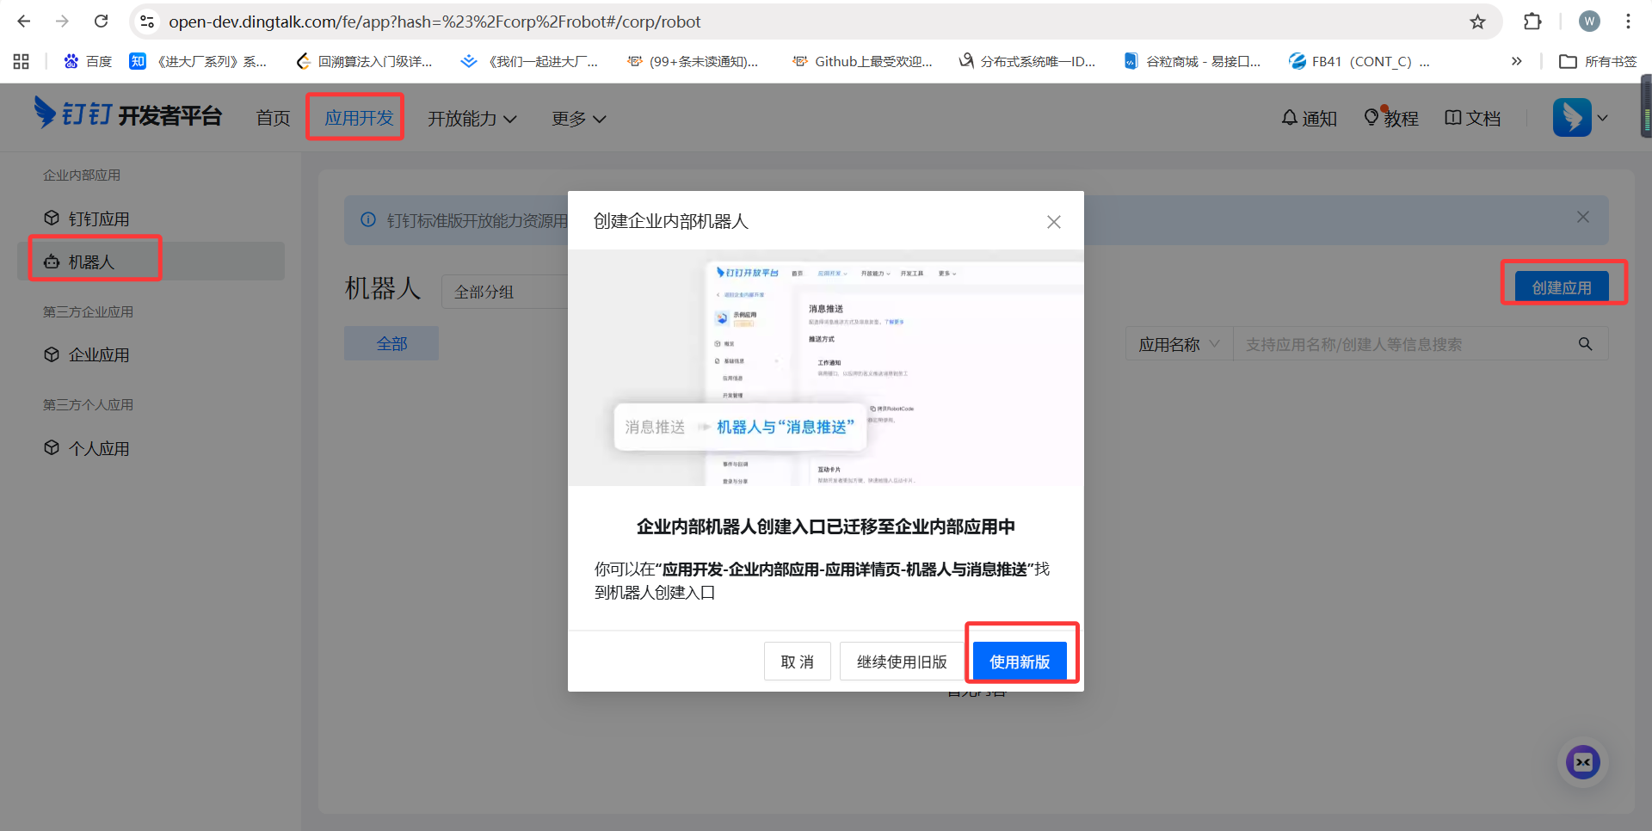Dismiss the info banner with its X
Viewport: 1652px width, 831px height.
pos(1583,217)
